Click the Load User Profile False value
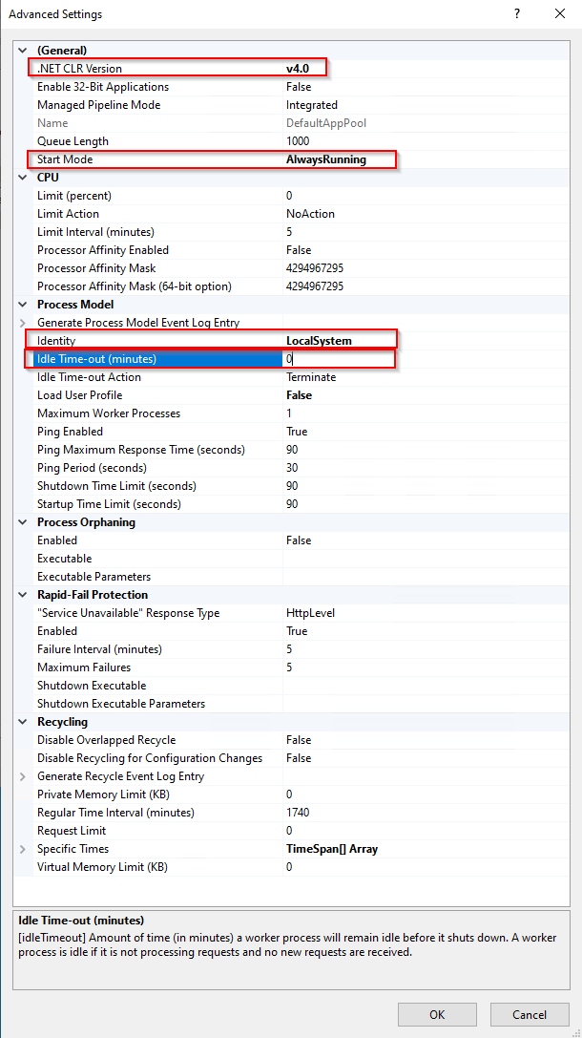The image size is (582, 1038). [299, 395]
